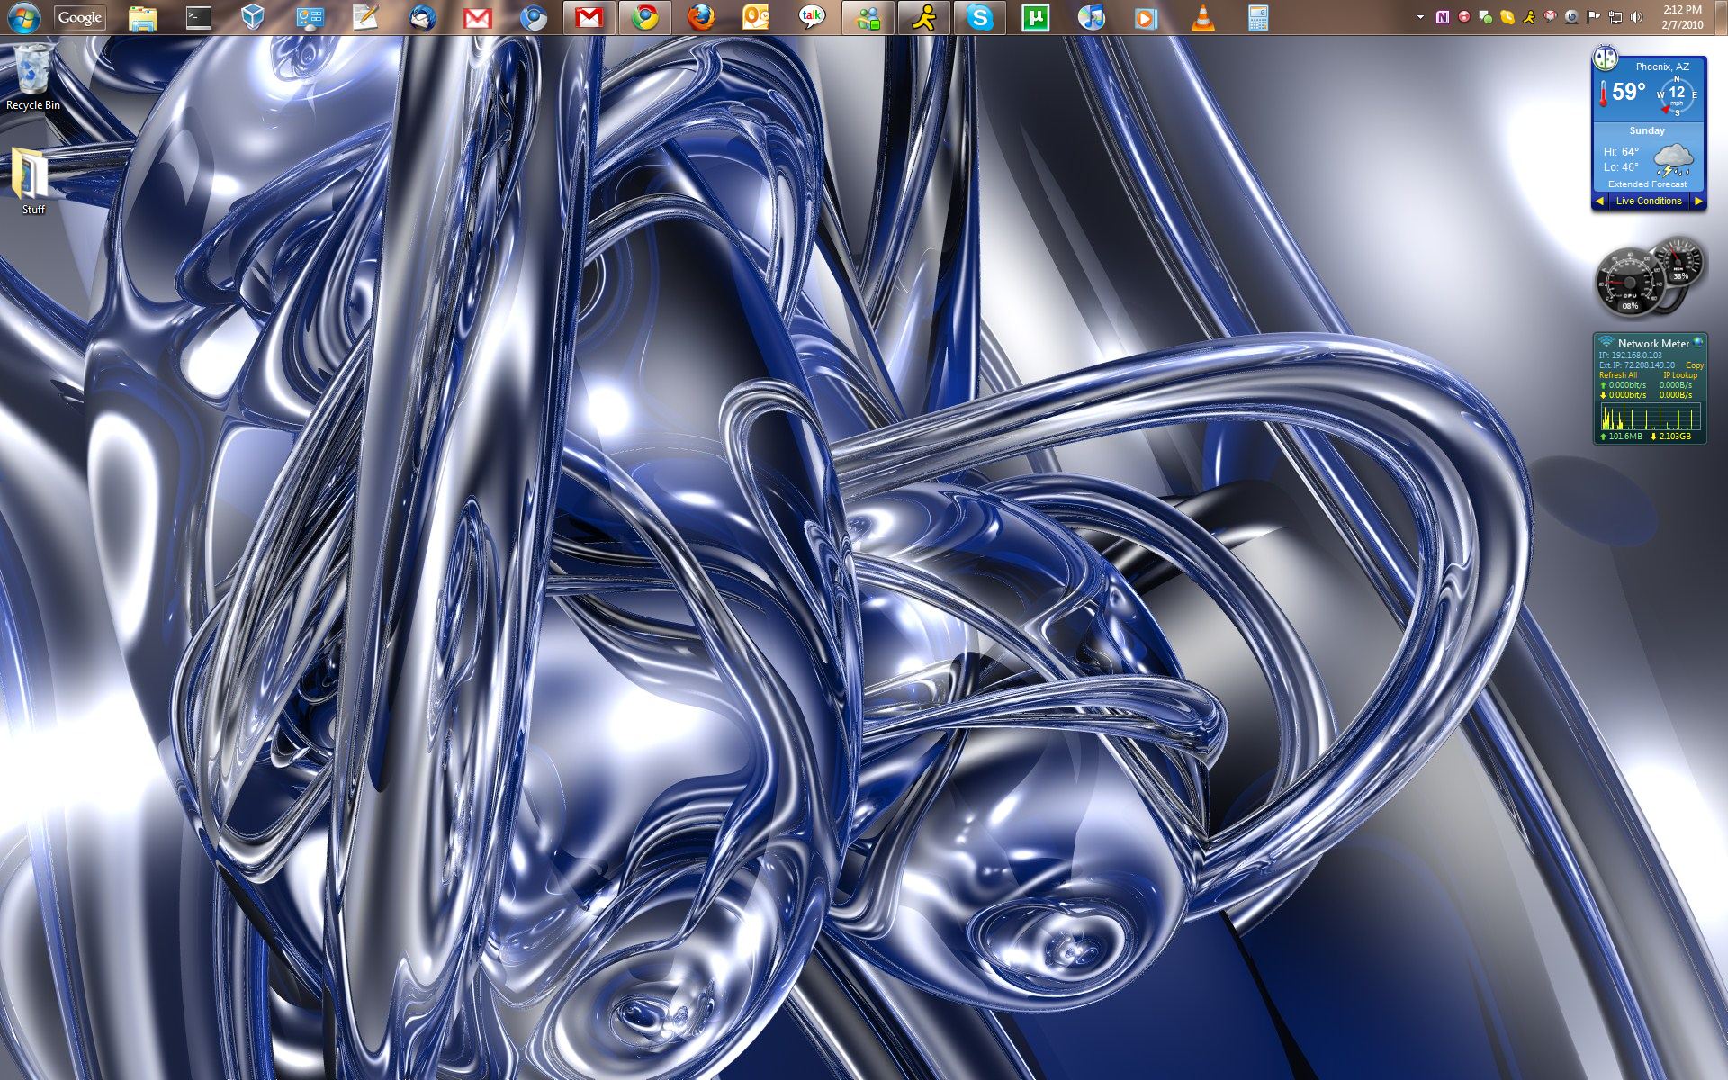Switch to Windows Live Messenger window

[x=868, y=18]
